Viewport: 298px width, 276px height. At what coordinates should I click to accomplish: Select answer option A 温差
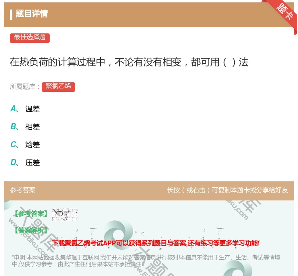[25, 109]
